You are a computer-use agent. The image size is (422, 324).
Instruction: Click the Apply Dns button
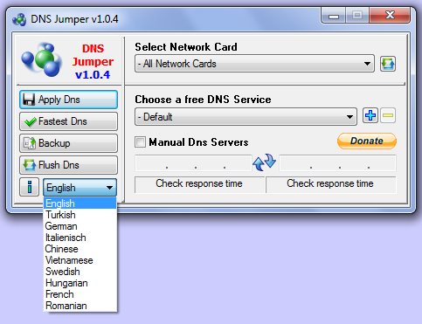tap(68, 100)
